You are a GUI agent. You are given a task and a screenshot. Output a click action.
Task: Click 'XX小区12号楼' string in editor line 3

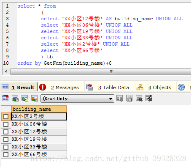click(x=82, y=19)
